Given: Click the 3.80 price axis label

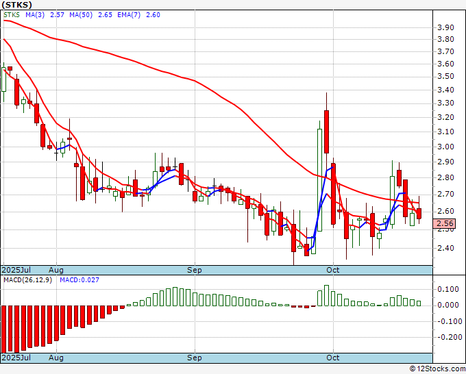Looking at the screenshot, I should point(446,39).
